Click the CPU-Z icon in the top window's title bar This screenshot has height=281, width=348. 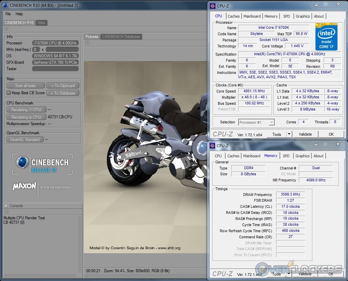coord(213,6)
